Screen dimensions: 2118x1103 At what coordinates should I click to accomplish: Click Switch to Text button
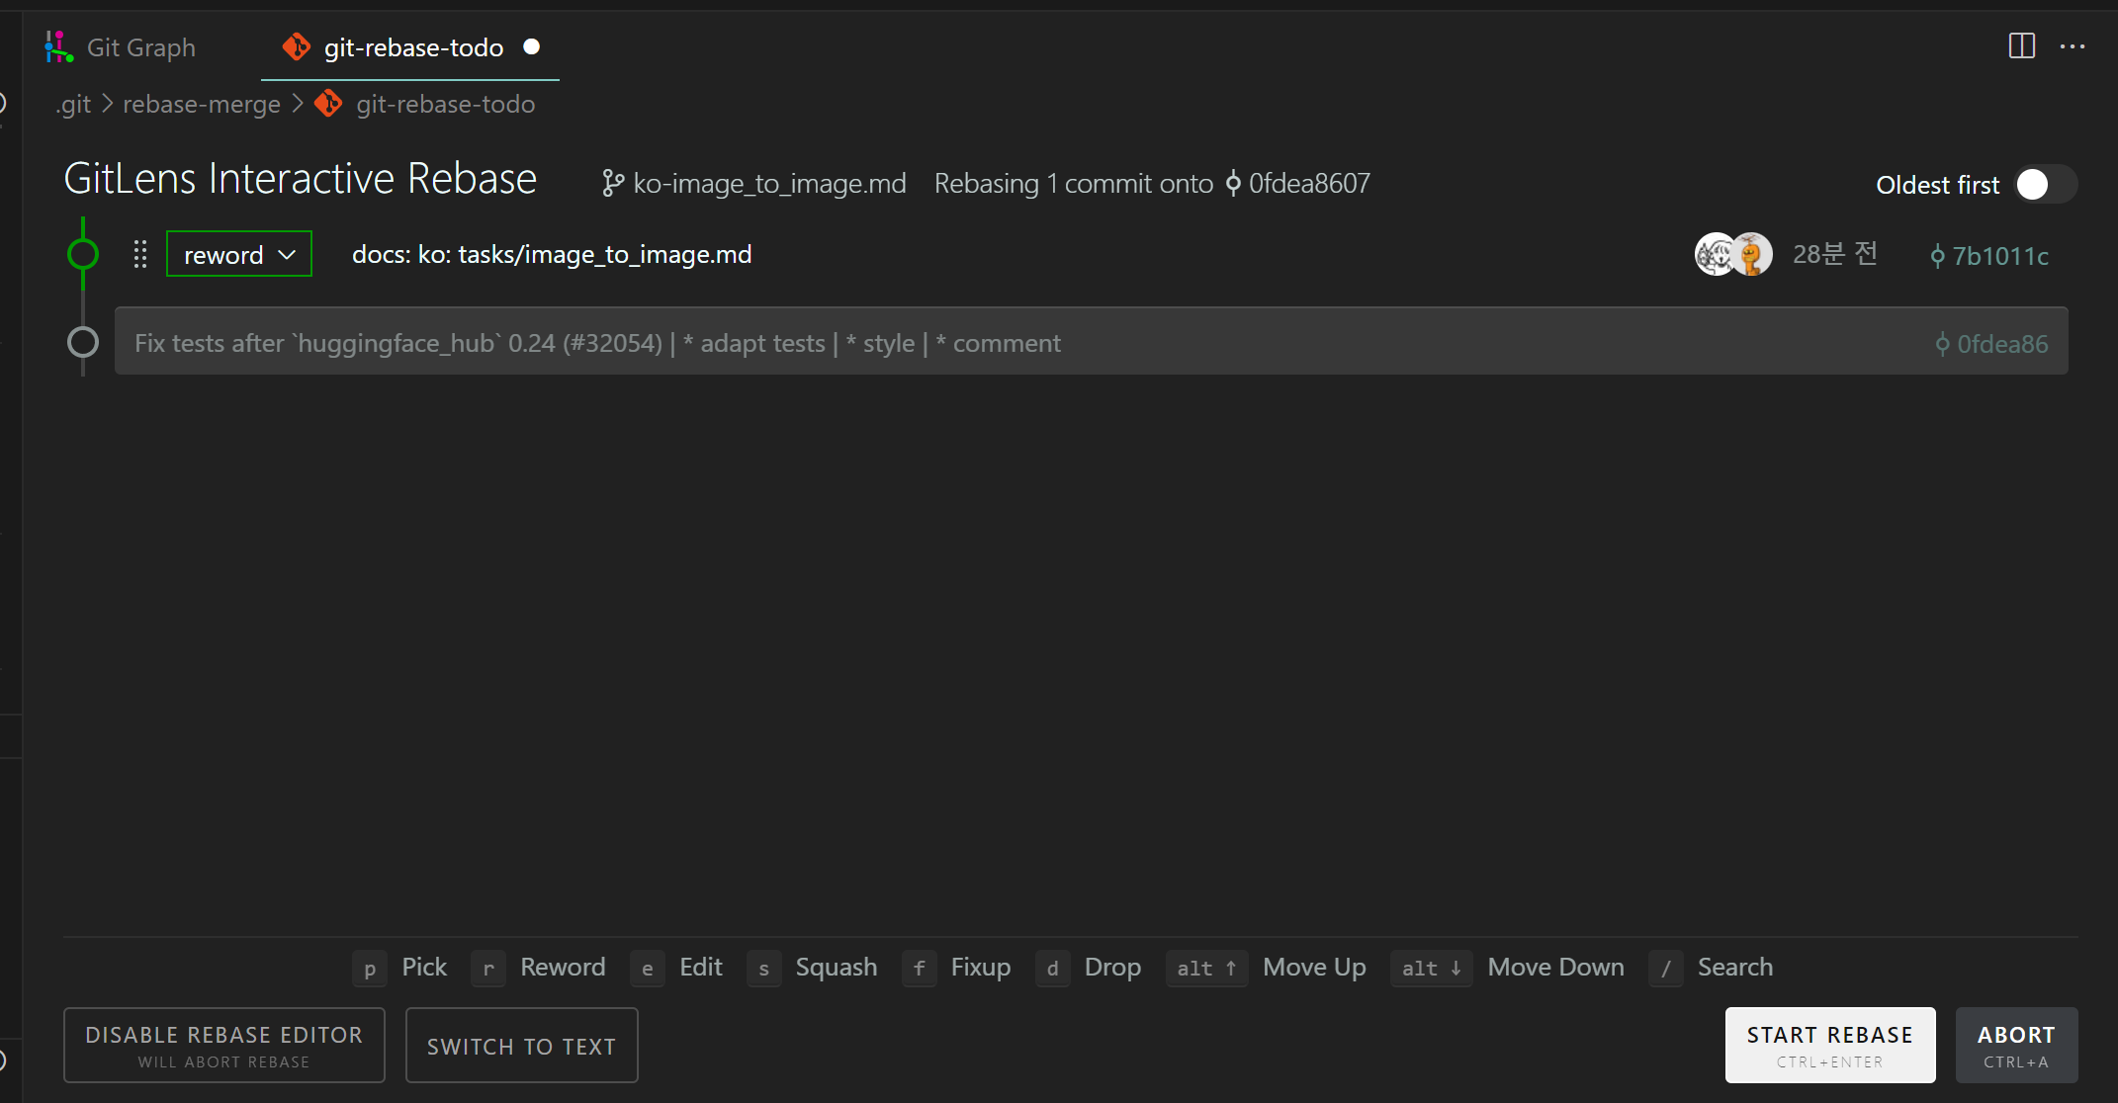pos(521,1046)
